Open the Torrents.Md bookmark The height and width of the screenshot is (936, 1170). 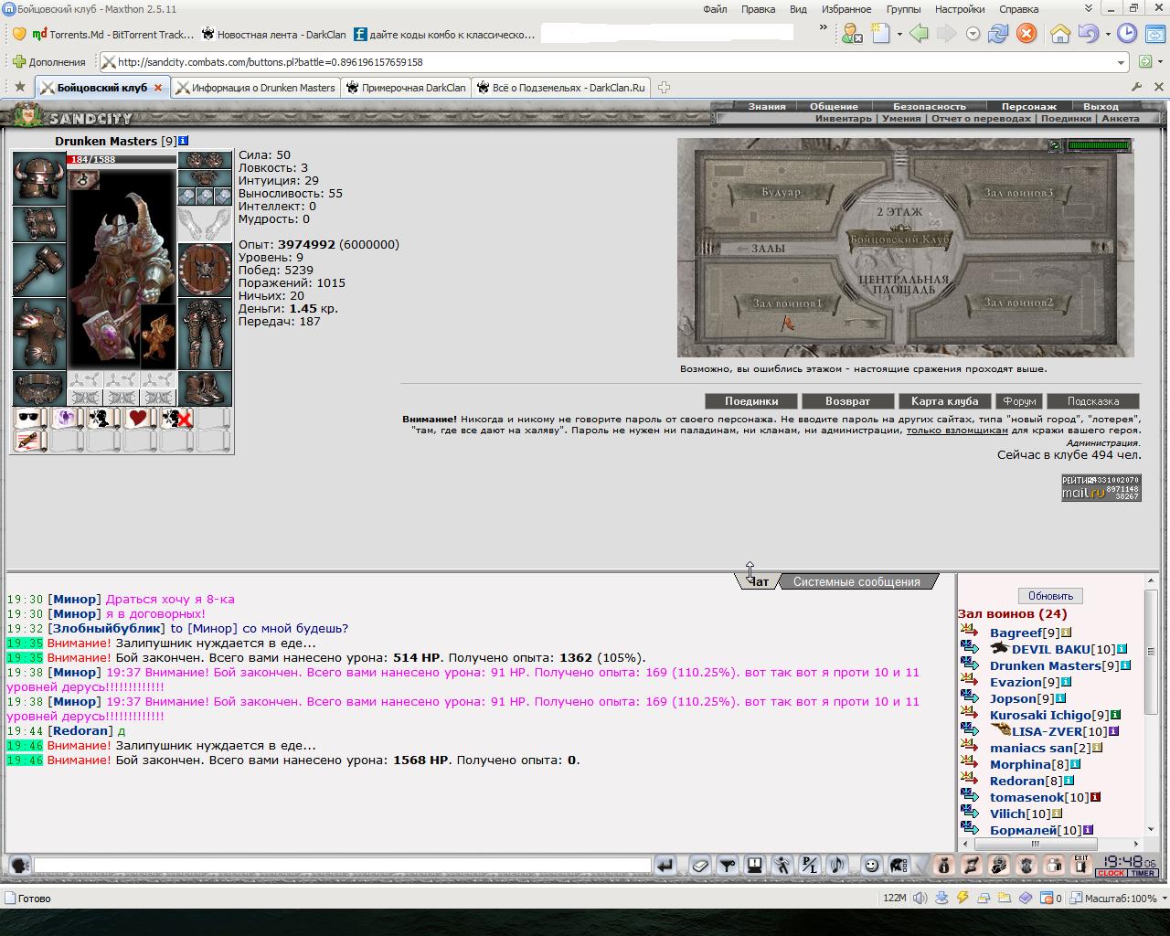coord(113,35)
